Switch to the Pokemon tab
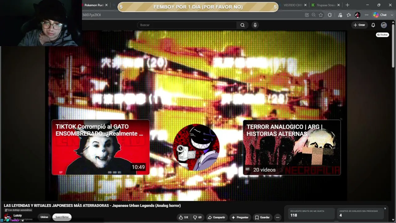 click(x=93, y=5)
